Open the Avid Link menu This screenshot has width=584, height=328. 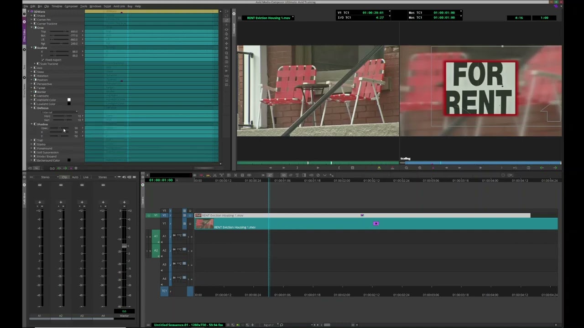point(119,6)
